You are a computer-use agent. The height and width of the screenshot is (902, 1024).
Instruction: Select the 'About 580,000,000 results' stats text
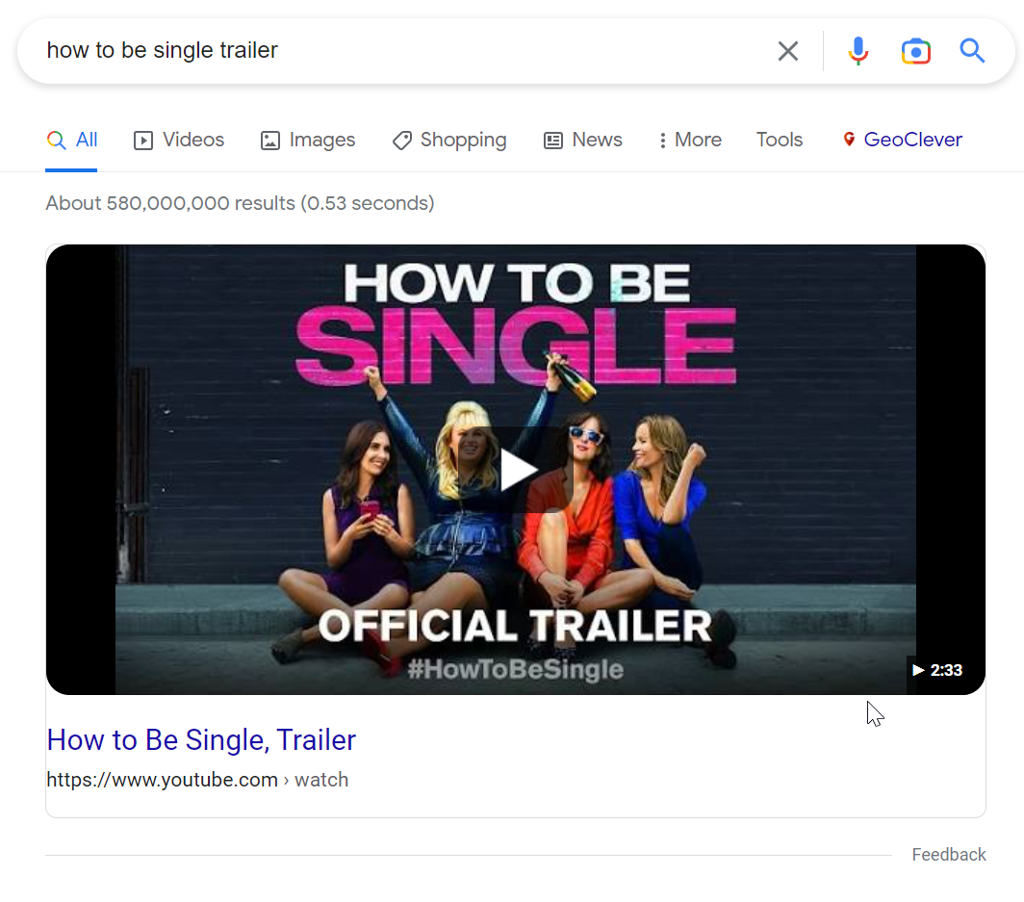[x=240, y=203]
